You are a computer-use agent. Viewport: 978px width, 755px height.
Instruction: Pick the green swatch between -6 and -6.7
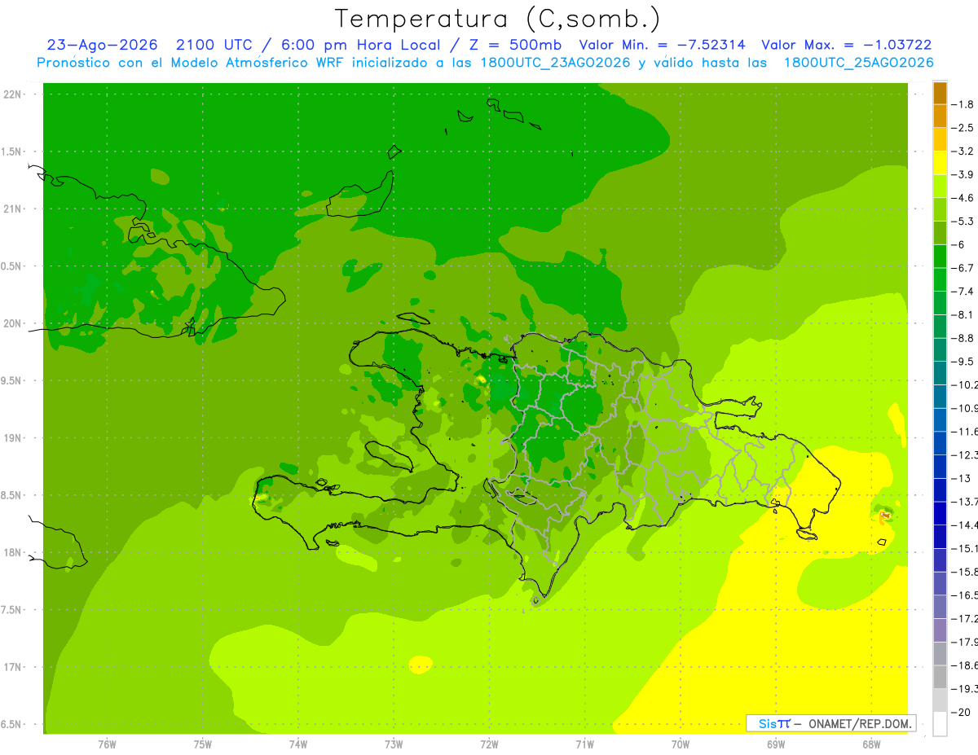(x=941, y=257)
